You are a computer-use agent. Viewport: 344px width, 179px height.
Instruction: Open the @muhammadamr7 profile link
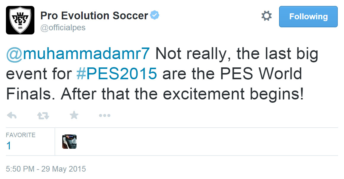click(x=76, y=54)
